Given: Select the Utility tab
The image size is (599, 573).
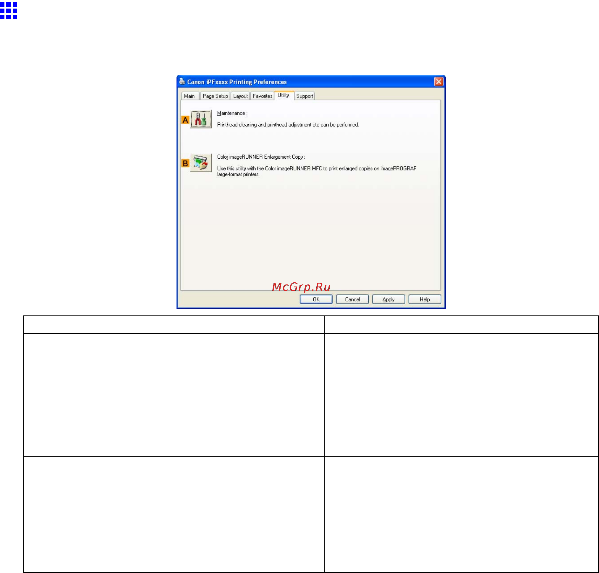Looking at the screenshot, I should [x=283, y=95].
